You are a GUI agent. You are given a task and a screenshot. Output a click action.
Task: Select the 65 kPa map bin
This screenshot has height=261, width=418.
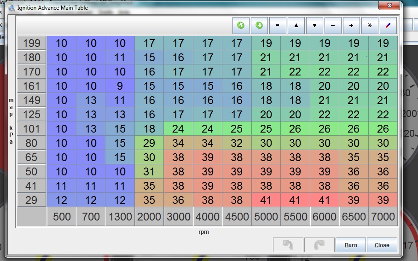(31, 157)
